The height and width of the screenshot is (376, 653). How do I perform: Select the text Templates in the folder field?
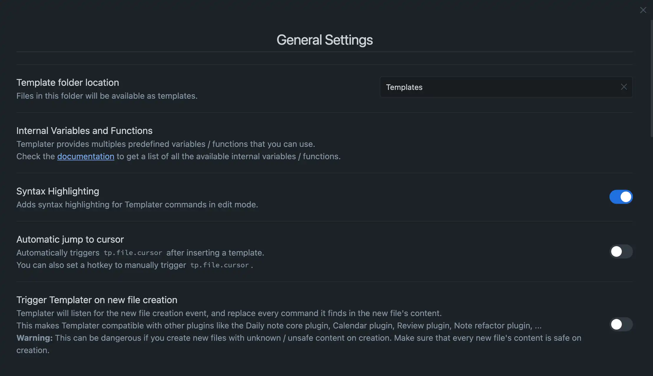[404, 87]
